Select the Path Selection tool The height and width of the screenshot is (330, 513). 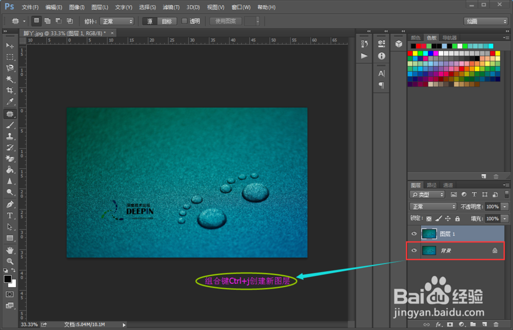tap(10, 227)
